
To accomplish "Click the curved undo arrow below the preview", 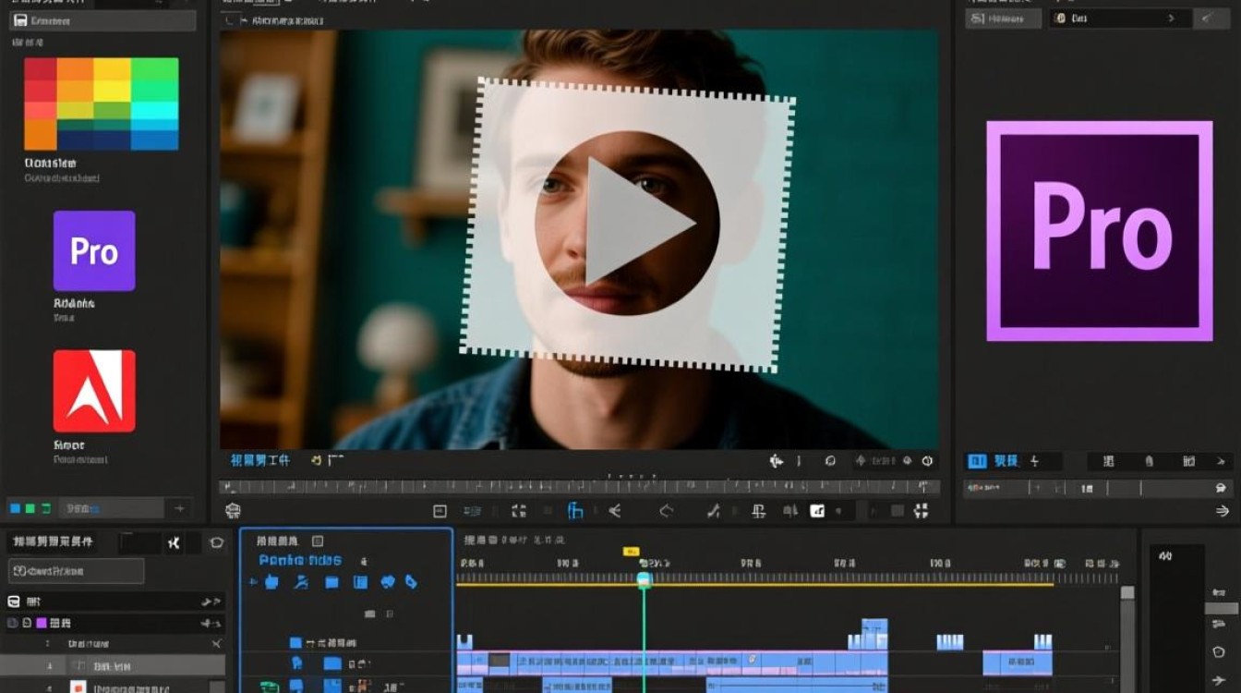I will coord(667,511).
